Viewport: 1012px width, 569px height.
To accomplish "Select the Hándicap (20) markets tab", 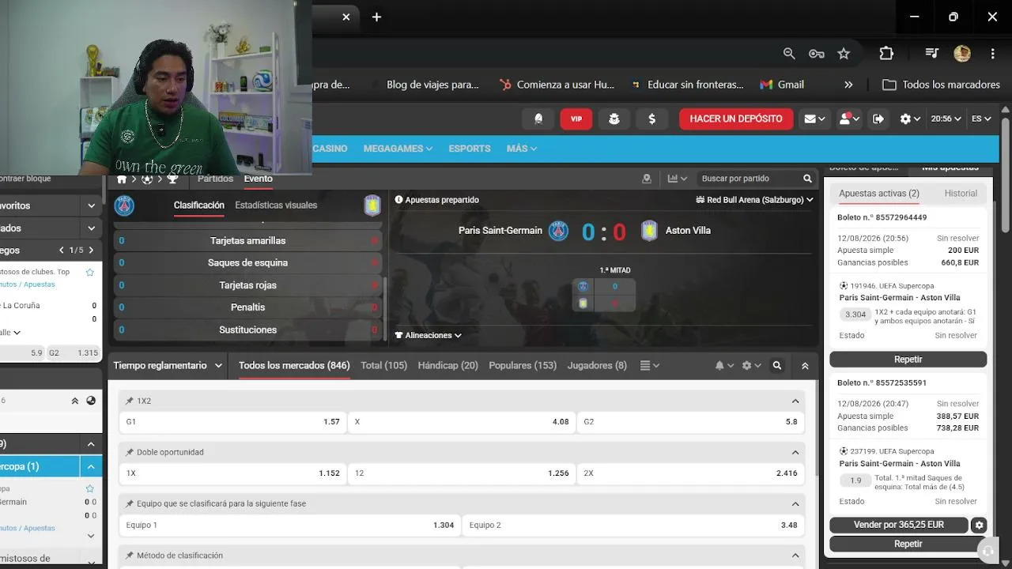I will [448, 365].
